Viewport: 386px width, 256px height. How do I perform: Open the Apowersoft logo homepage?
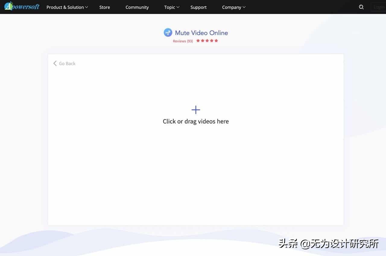coord(22,6)
